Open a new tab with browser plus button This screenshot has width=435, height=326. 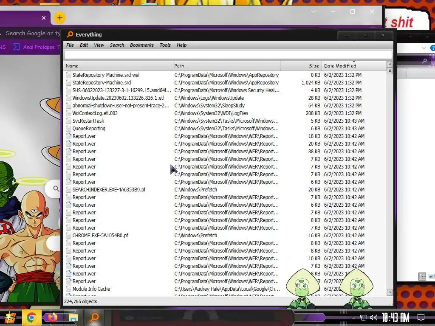(x=59, y=18)
